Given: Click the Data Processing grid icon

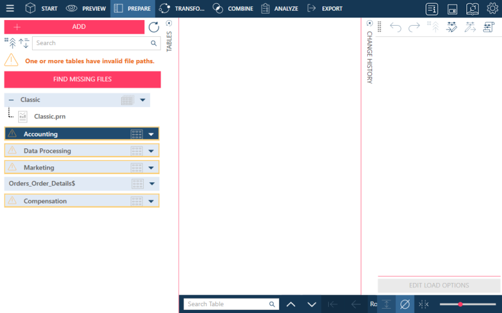Looking at the screenshot, I should [137, 151].
